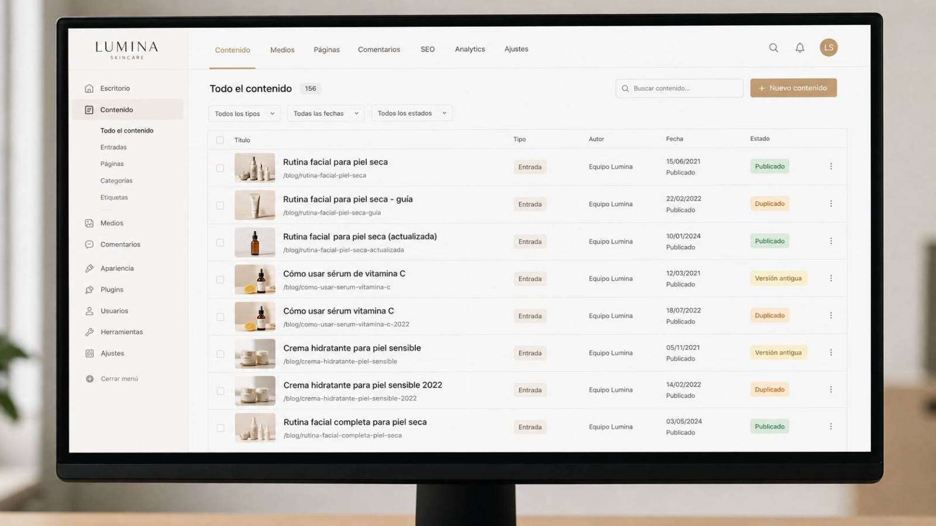
Task: Select 'Etiquetas' in the sidebar submenu
Action: pos(114,198)
